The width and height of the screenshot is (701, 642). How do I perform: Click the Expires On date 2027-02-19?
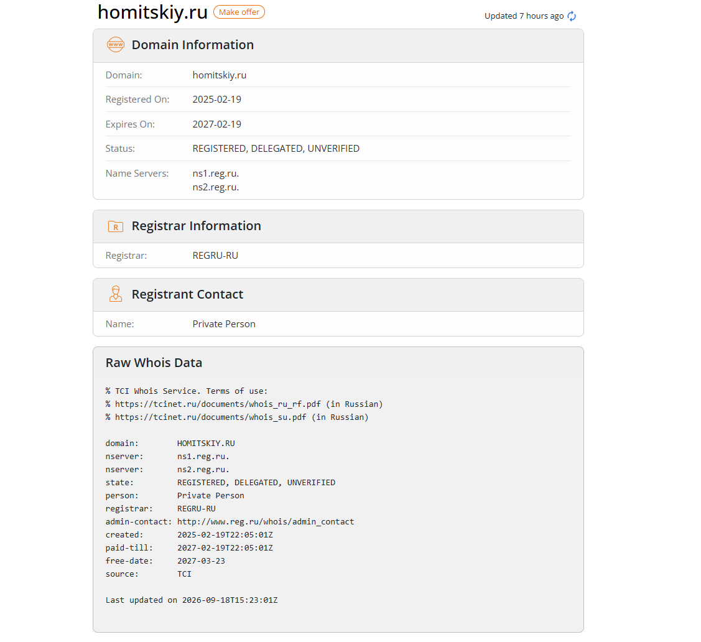click(x=217, y=124)
